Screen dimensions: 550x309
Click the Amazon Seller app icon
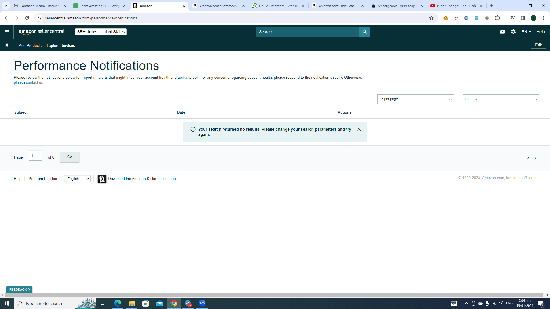(x=102, y=179)
